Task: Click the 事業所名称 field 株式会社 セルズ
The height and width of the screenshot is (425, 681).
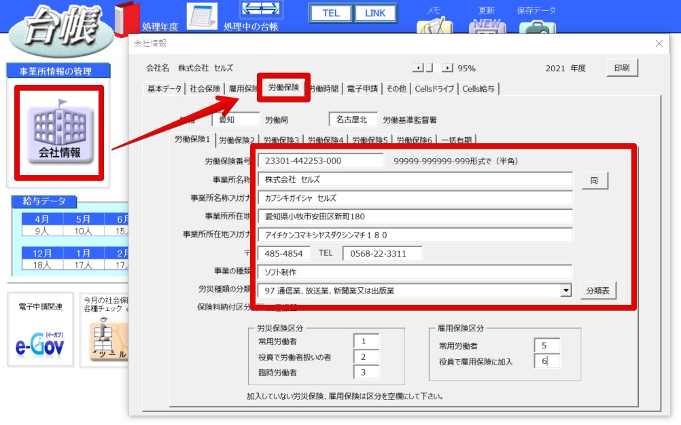Action: [415, 179]
